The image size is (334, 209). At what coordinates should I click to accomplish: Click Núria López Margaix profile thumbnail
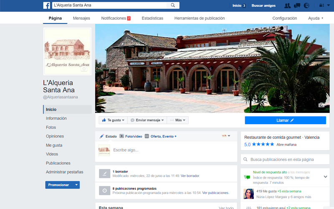pos(248,194)
